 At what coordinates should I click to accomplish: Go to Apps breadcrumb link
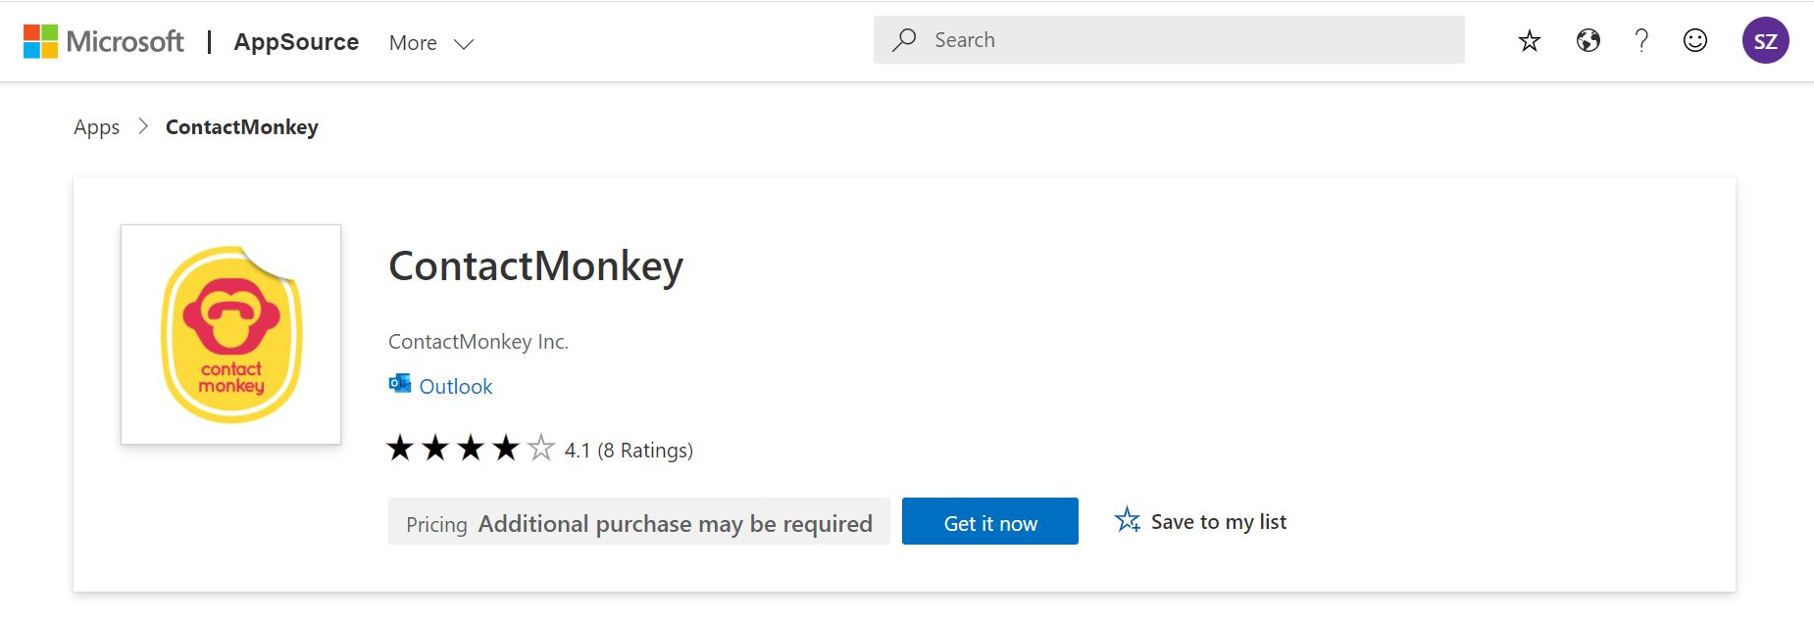(96, 127)
